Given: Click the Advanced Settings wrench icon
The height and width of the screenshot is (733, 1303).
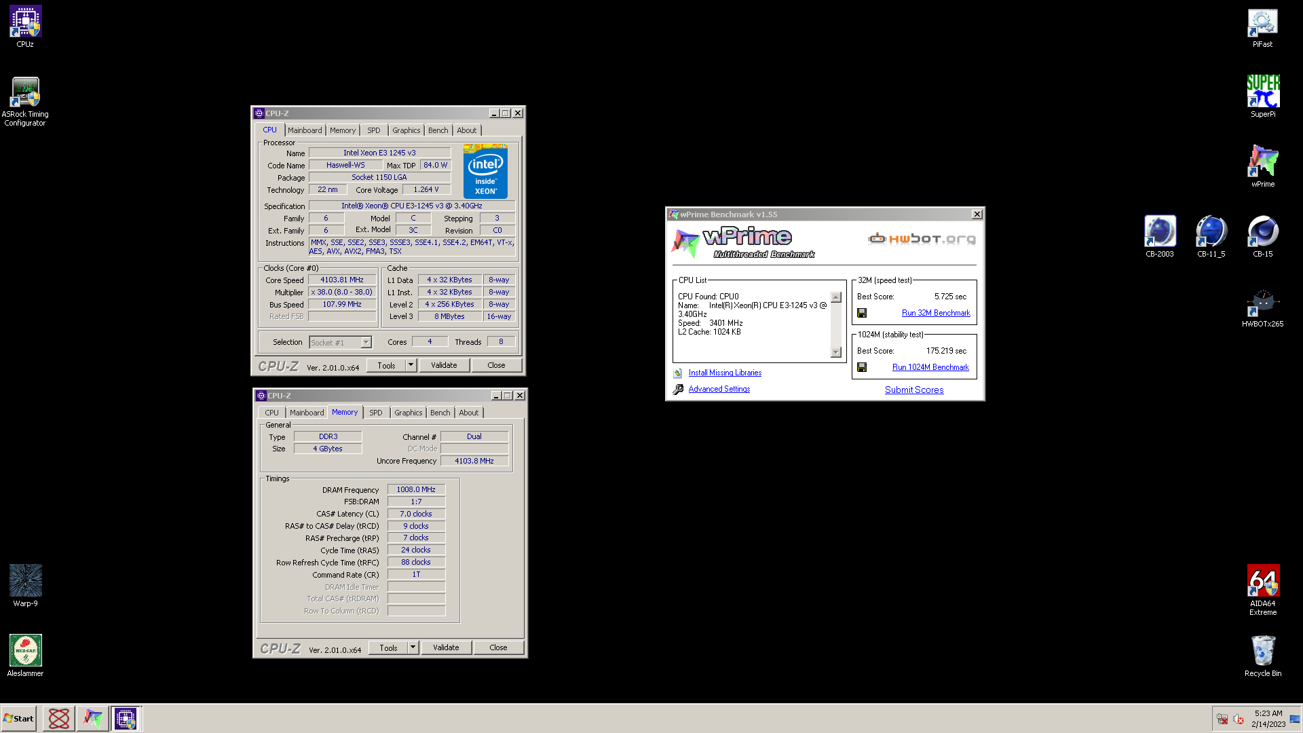Looking at the screenshot, I should pyautogui.click(x=677, y=389).
